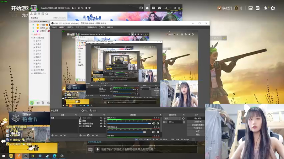Toggle visibility of text source

coord(101,118)
